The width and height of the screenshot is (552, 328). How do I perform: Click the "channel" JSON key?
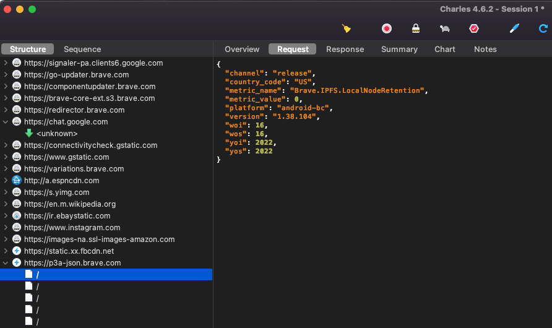tap(244, 73)
